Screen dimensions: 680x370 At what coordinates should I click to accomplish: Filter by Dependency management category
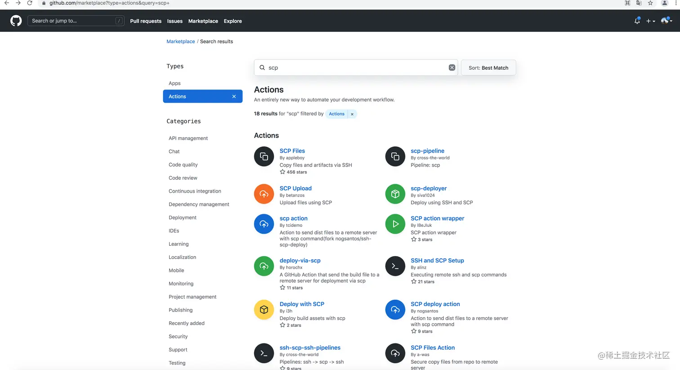tap(199, 204)
